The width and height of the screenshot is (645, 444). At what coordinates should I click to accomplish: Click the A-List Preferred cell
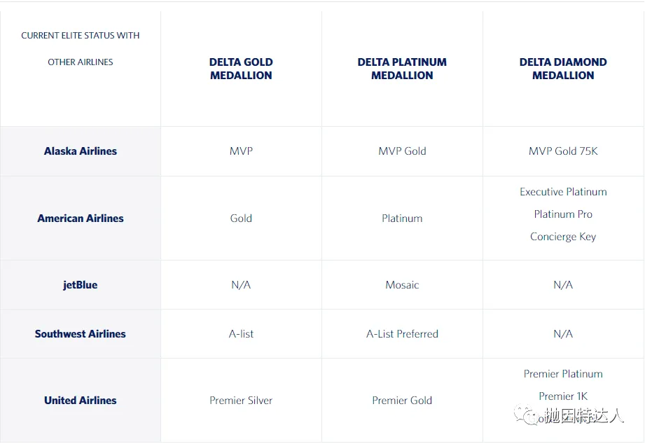pyautogui.click(x=402, y=334)
